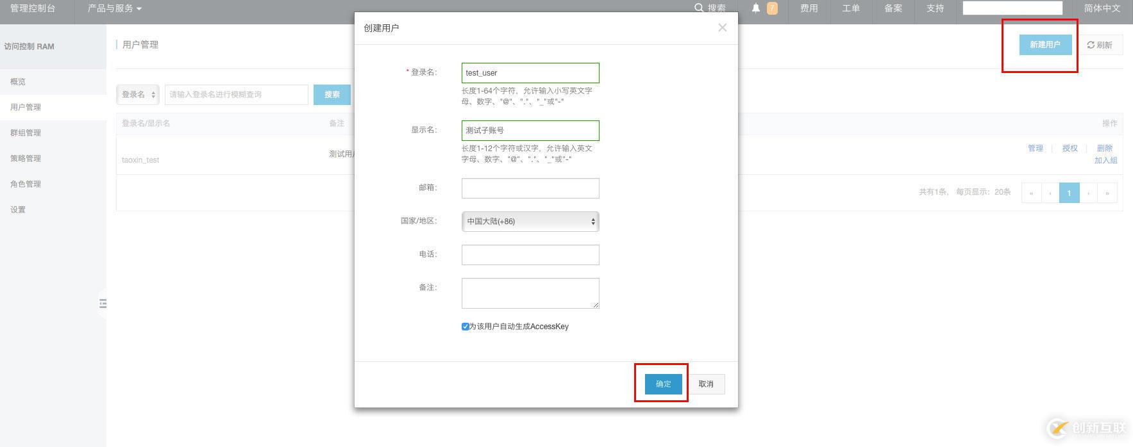This screenshot has height=447, width=1133.
Task: Click the 删除 link for taoxin_test
Action: coord(1105,149)
